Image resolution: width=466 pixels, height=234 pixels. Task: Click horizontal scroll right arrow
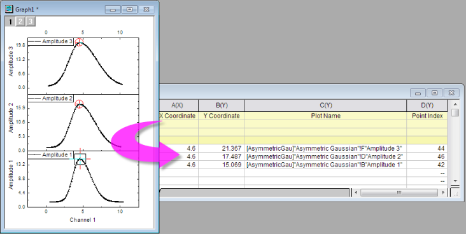[443, 193]
